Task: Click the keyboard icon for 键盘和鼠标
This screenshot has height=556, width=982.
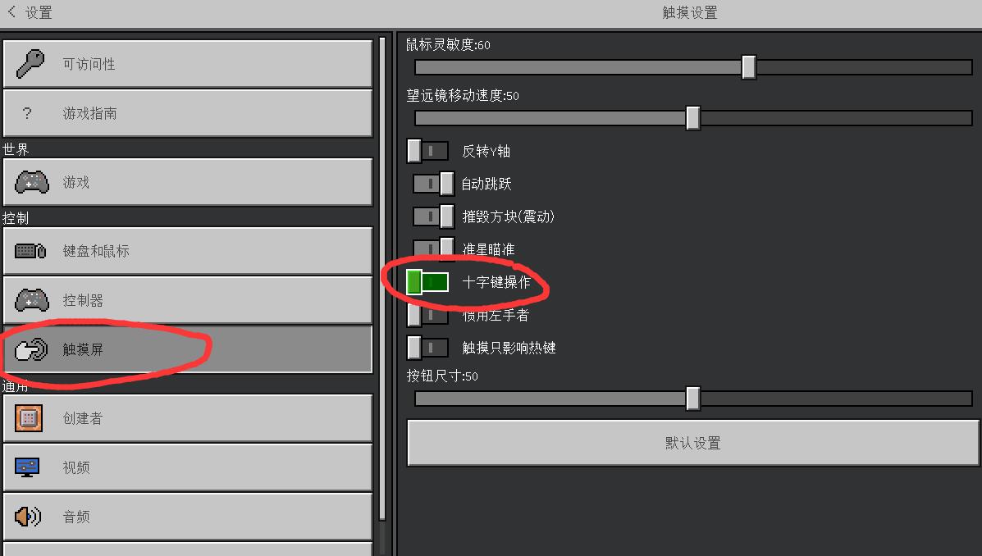Action: click(30, 251)
